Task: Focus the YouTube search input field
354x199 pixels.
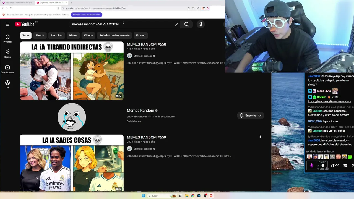Action: [122, 24]
